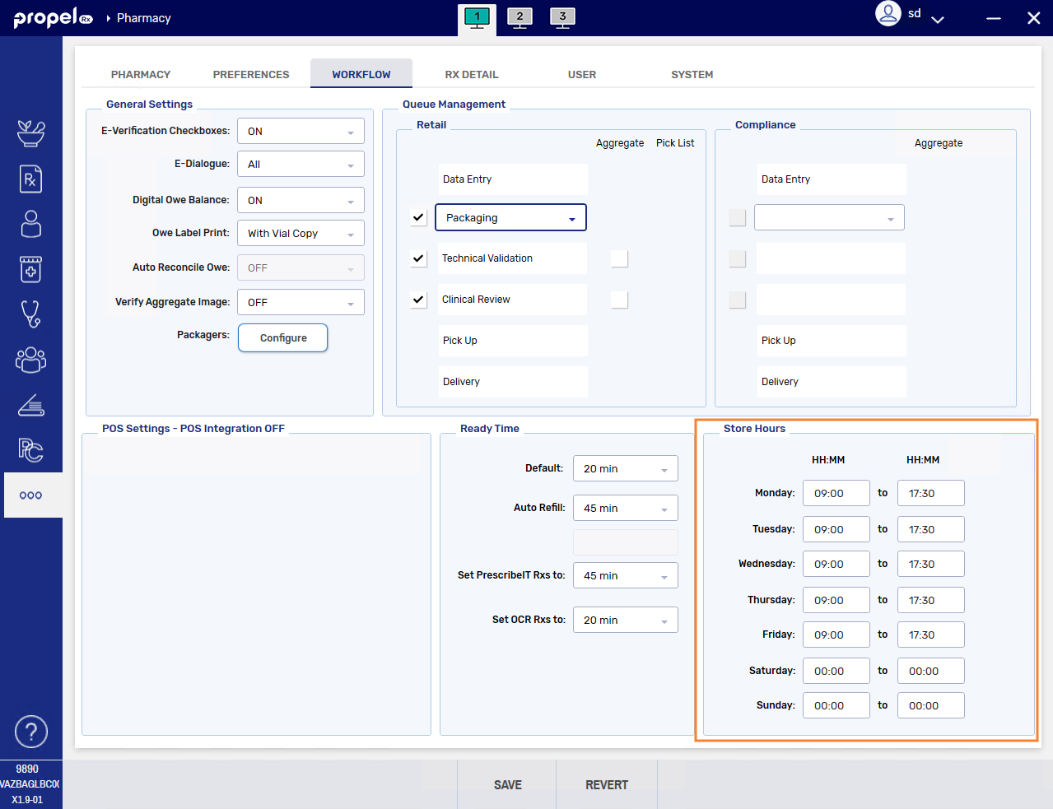
Task: Click the Save button
Action: 507,785
